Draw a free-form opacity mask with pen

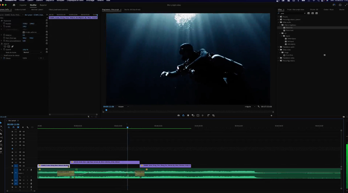pos(12,46)
